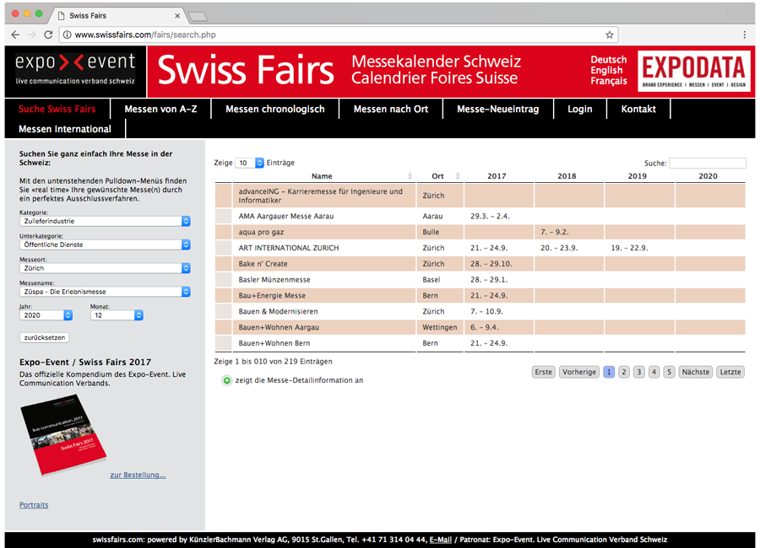
Task: Click the aqua pro gaz entry
Action: coord(261,233)
